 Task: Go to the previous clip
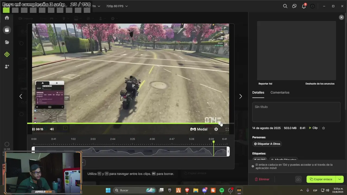(21, 96)
